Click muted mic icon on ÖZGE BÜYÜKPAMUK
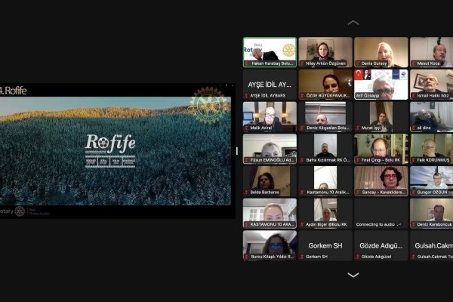Viewport: 453px width, 302px height. click(302, 96)
